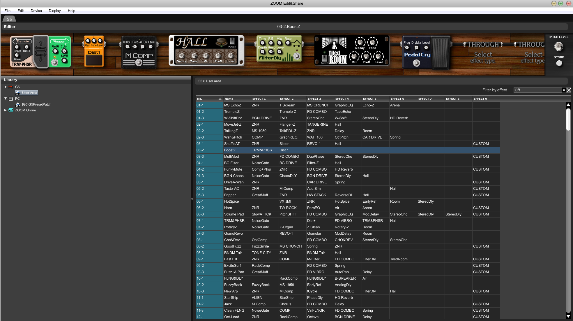
Task: Sort by the No. column header
Action: (209, 99)
